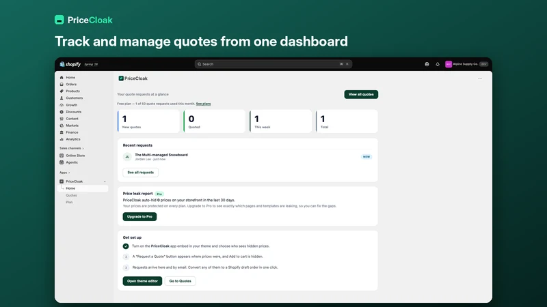547x307 pixels.
Task: Click the View all quotes button
Action: 361,94
